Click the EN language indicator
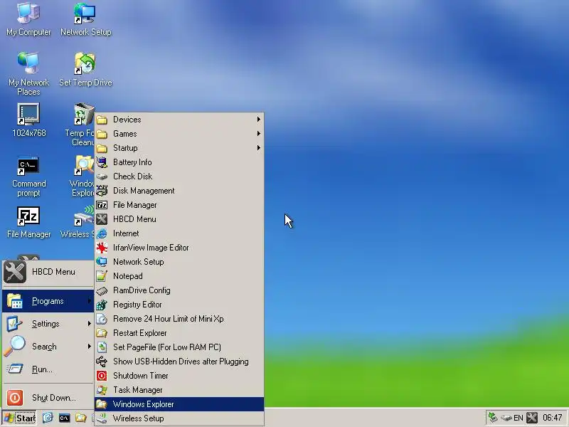 (x=519, y=418)
